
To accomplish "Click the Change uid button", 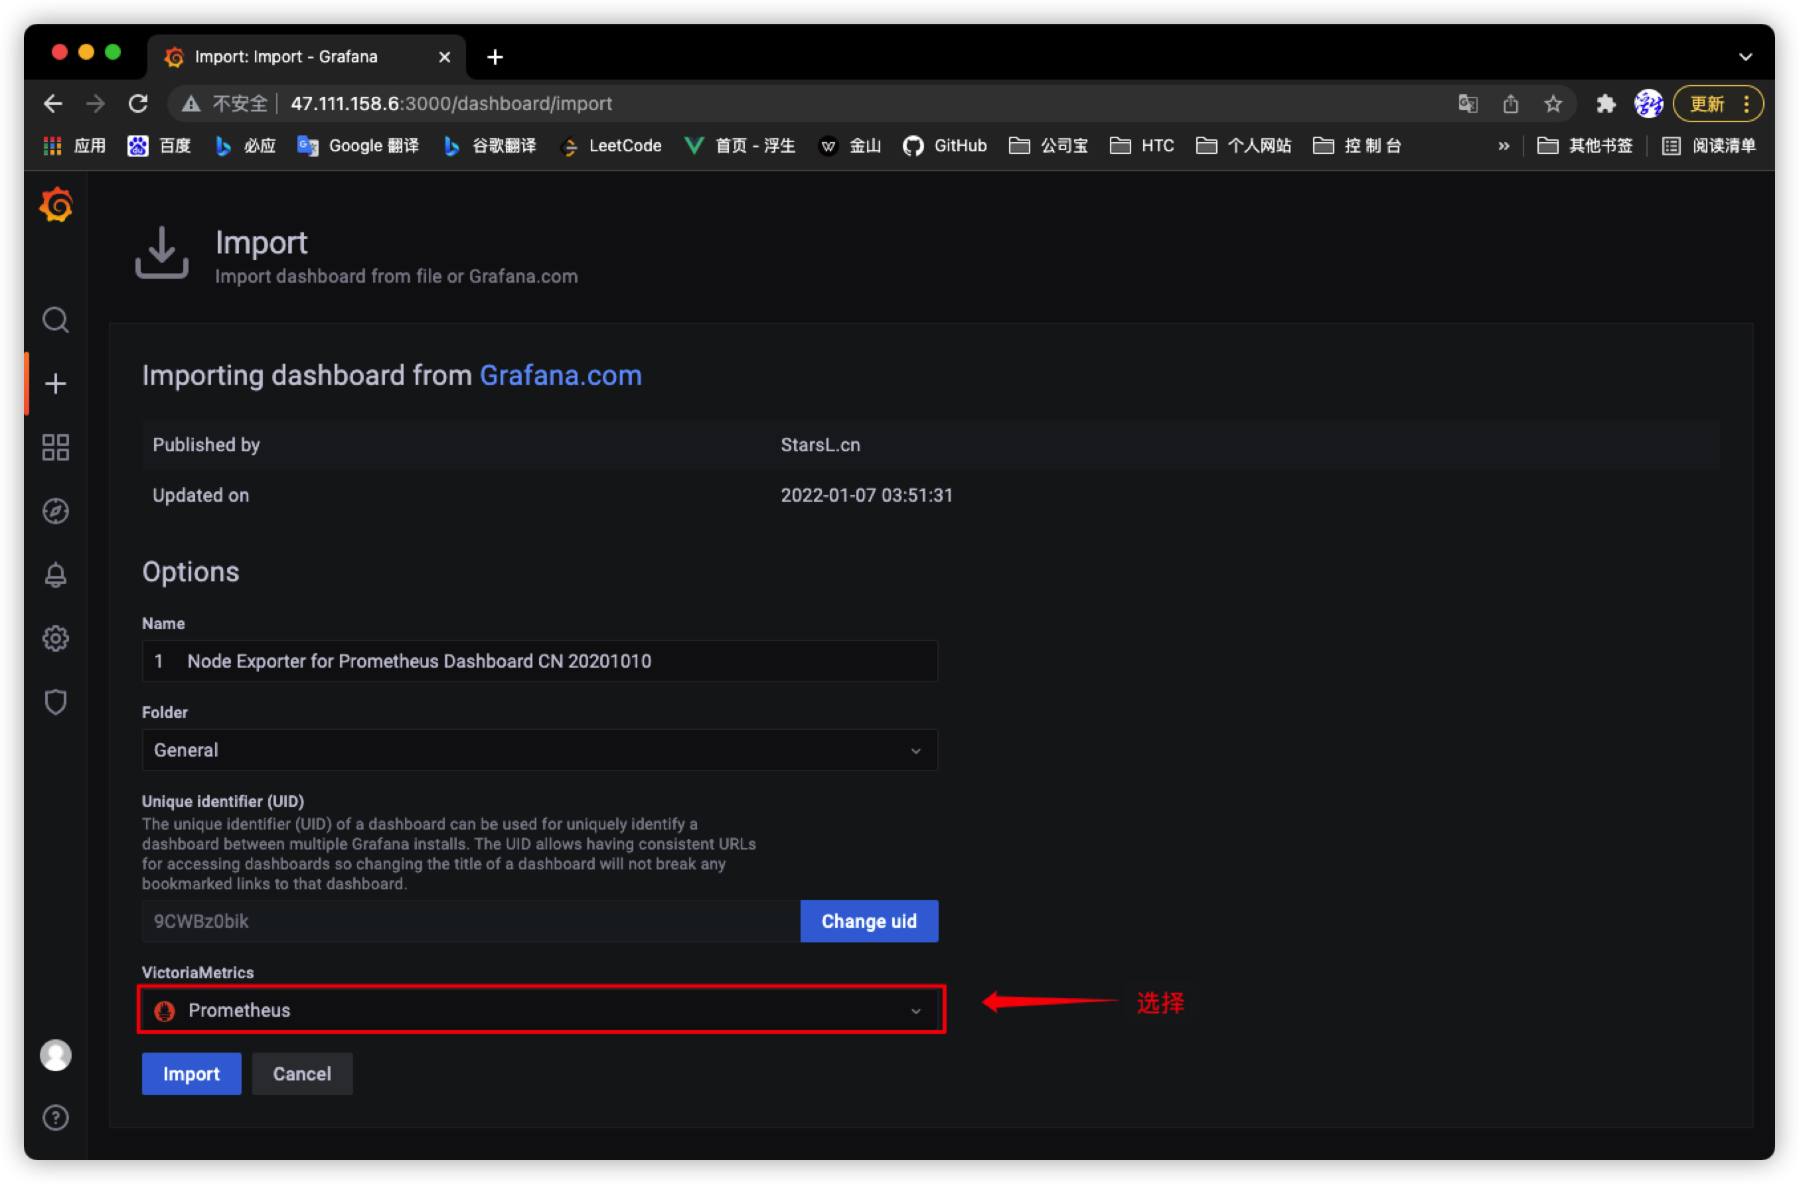I will [868, 921].
